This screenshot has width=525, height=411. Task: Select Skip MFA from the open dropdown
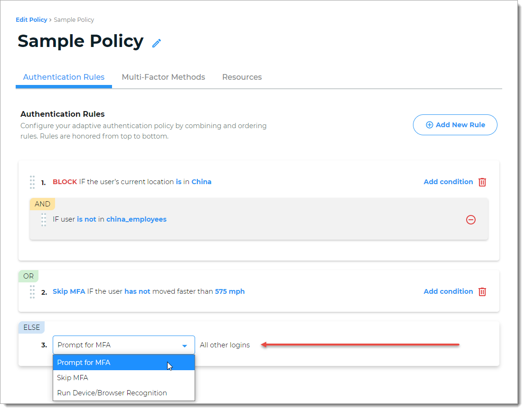pos(73,377)
